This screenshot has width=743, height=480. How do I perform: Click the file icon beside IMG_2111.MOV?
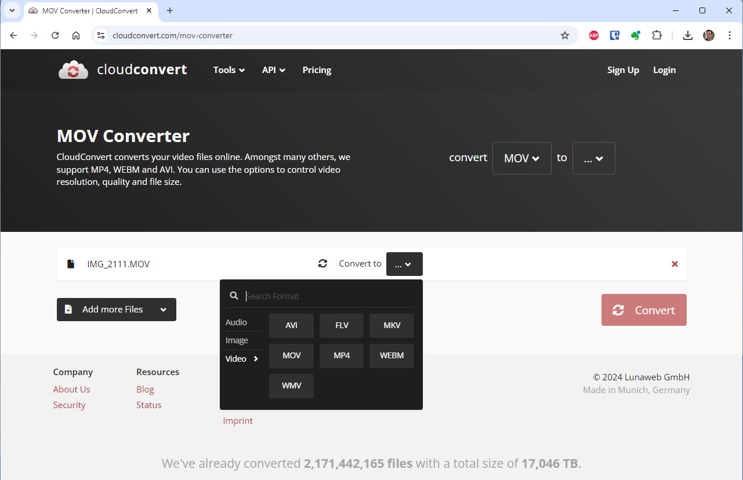click(x=71, y=264)
